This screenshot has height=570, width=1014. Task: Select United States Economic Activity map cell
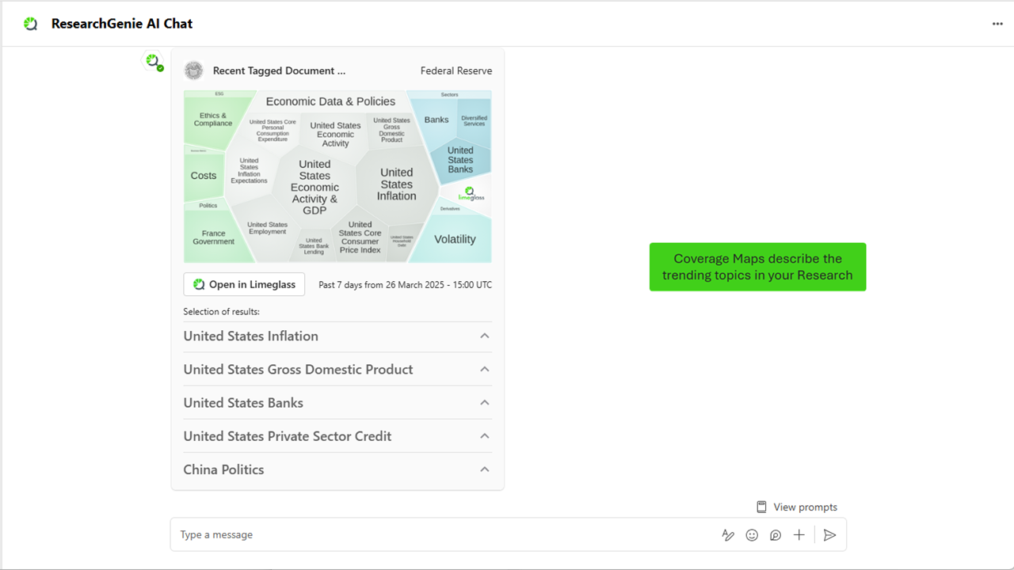335,135
